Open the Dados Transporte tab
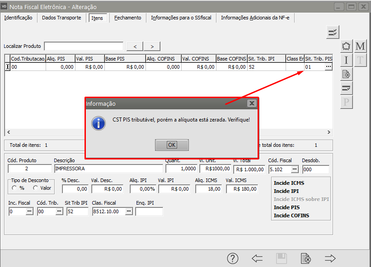Image resolution: width=371 pixels, height=267 pixels. click(x=61, y=18)
